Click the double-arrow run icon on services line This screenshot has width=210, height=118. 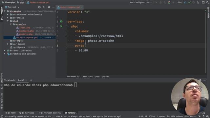(x=61, y=21)
